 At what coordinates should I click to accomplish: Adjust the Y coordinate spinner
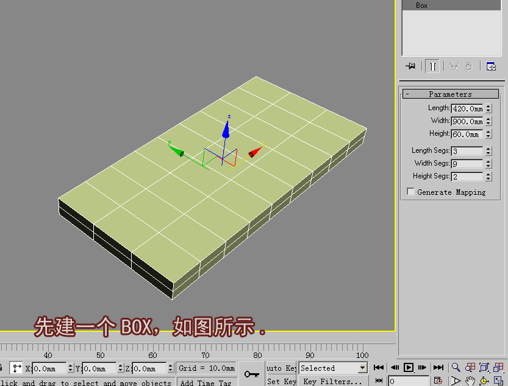[x=121, y=368]
